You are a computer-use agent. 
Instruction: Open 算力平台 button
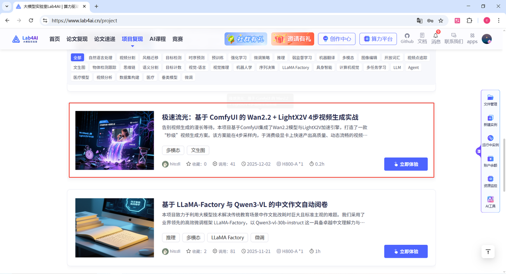pyautogui.click(x=378, y=39)
